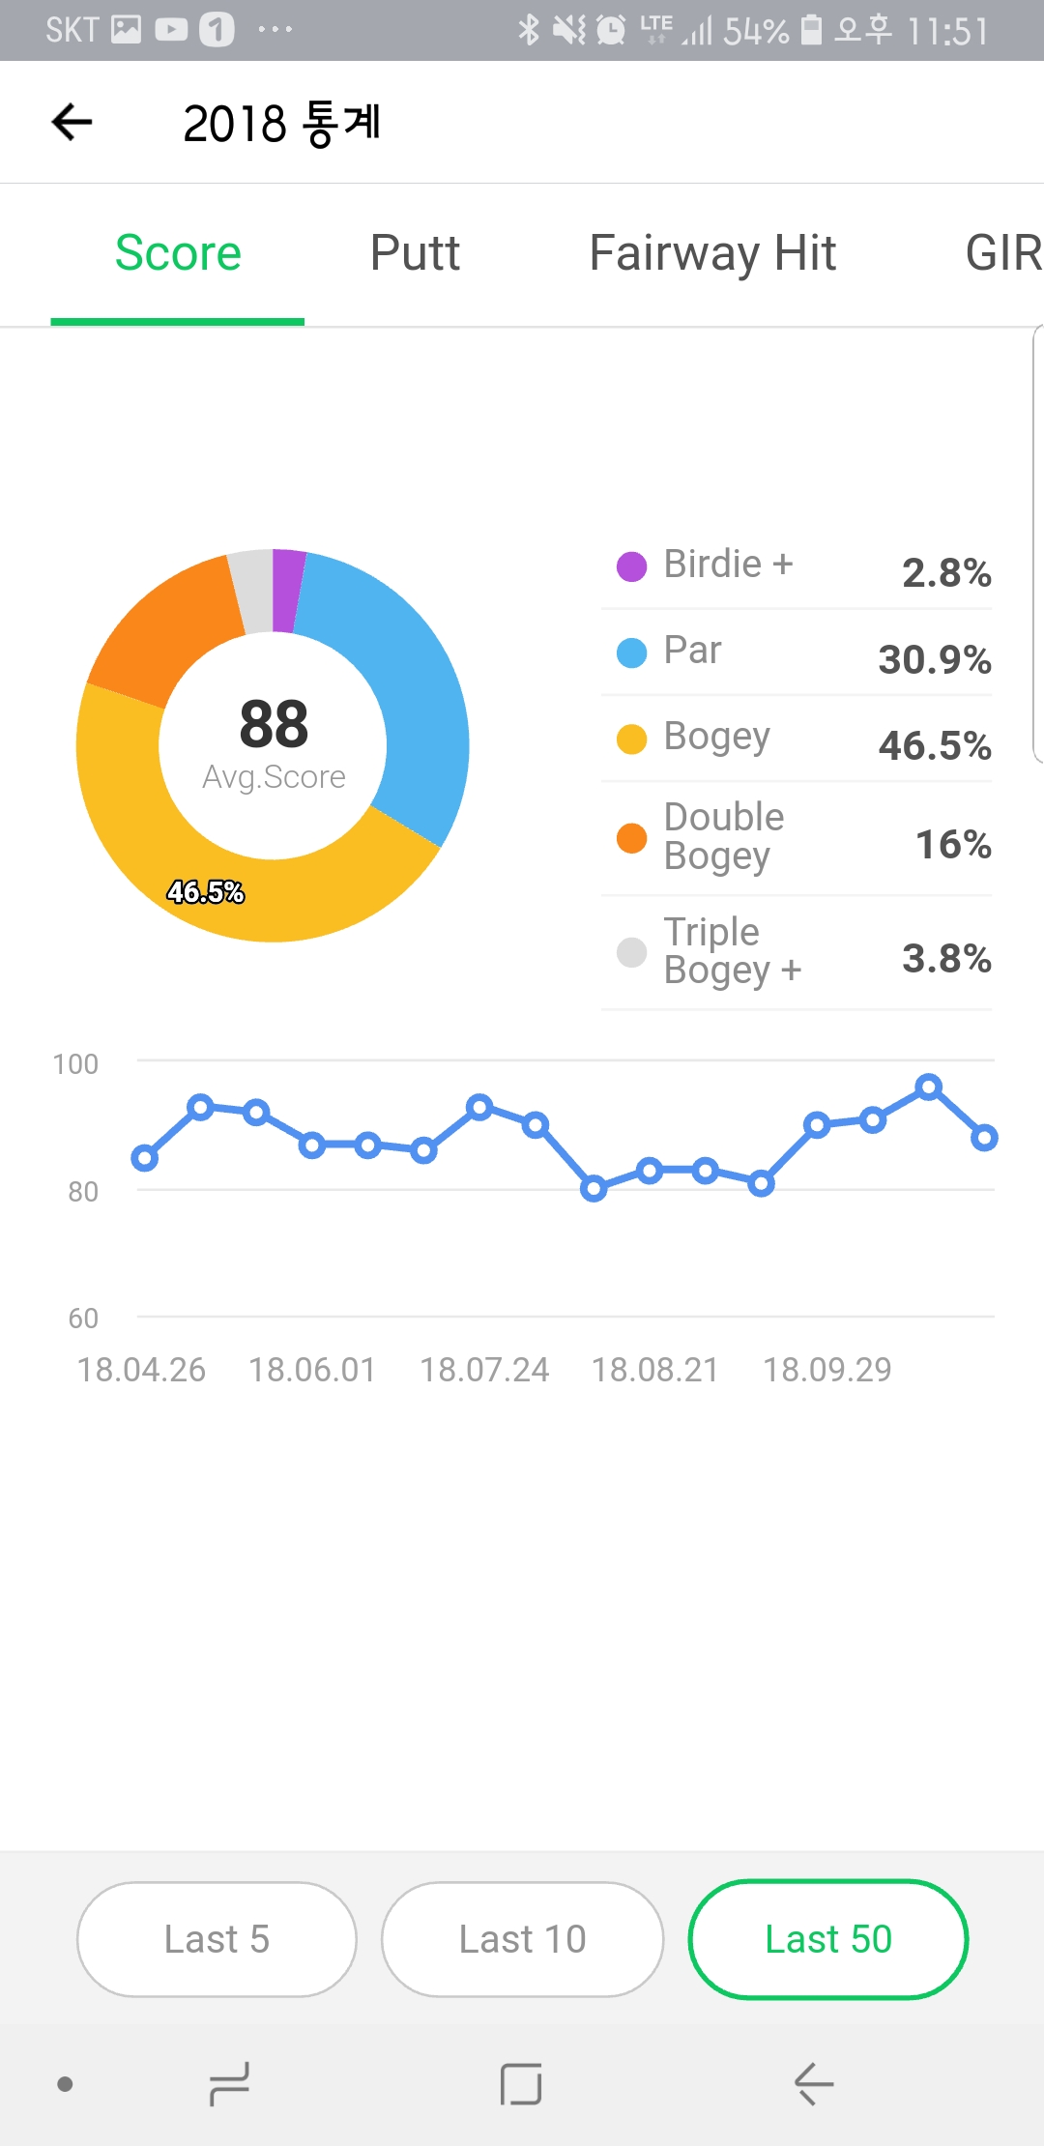Select the Last 50 rounds filter
This screenshot has height=2146, width=1044.
tap(828, 1939)
